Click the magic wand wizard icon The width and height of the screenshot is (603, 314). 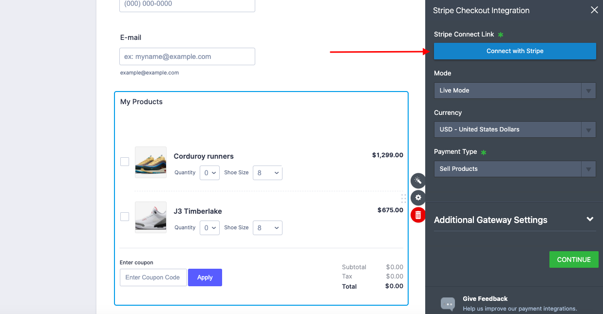(x=418, y=181)
